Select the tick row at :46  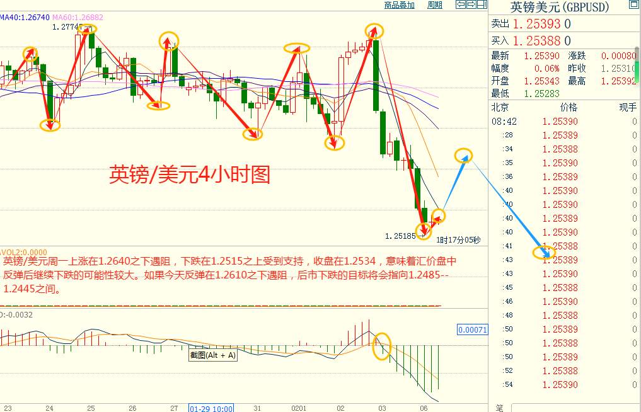(x=564, y=302)
